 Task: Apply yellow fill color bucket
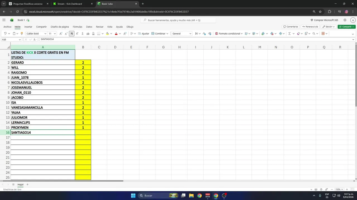pyautogui.click(x=107, y=34)
